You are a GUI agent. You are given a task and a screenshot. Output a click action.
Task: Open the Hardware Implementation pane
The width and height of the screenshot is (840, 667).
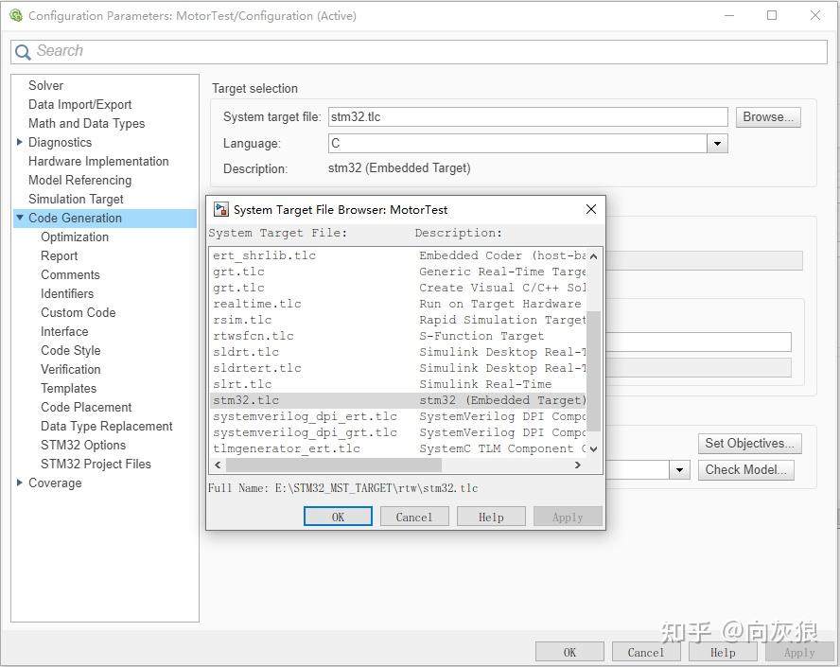98,161
